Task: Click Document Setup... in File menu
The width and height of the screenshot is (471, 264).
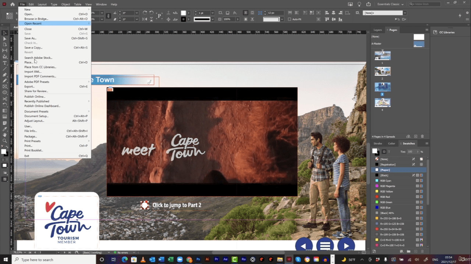Action: click(36, 116)
